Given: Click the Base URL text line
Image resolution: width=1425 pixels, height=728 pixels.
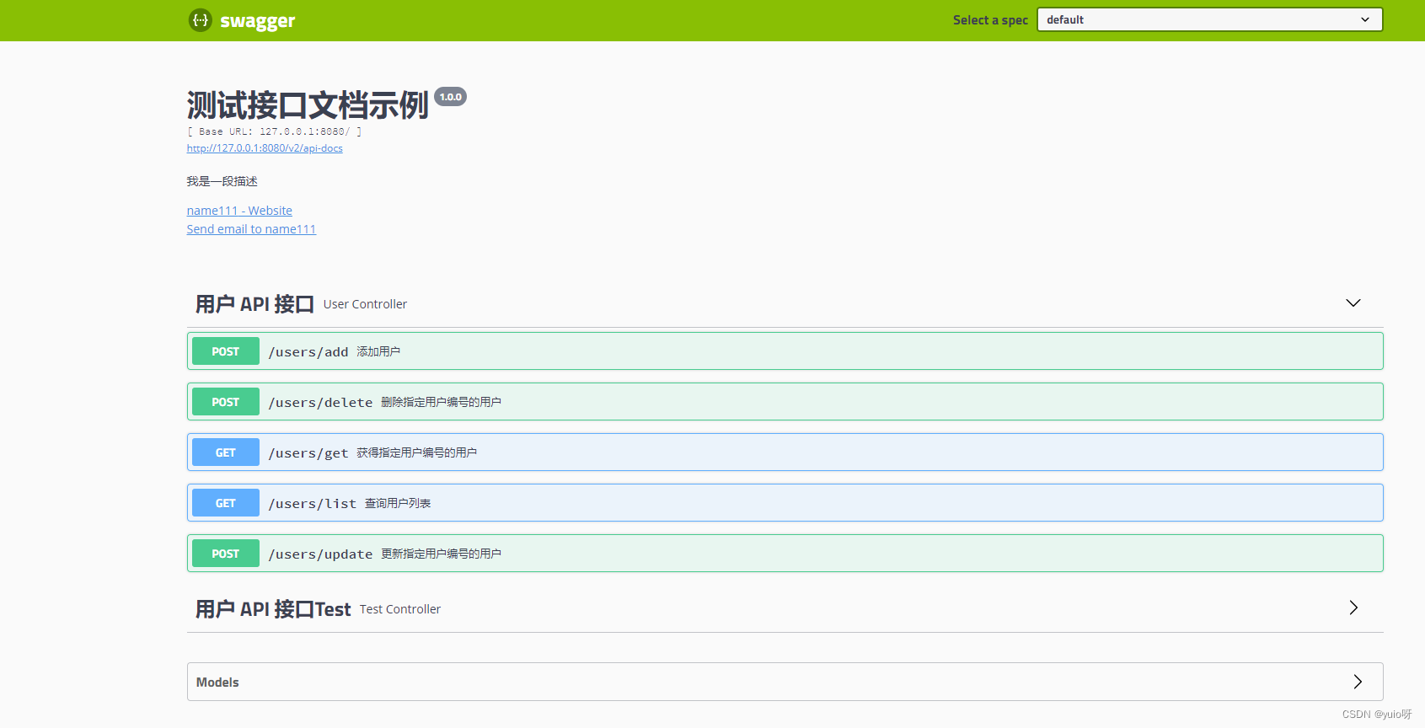Looking at the screenshot, I should tap(274, 131).
